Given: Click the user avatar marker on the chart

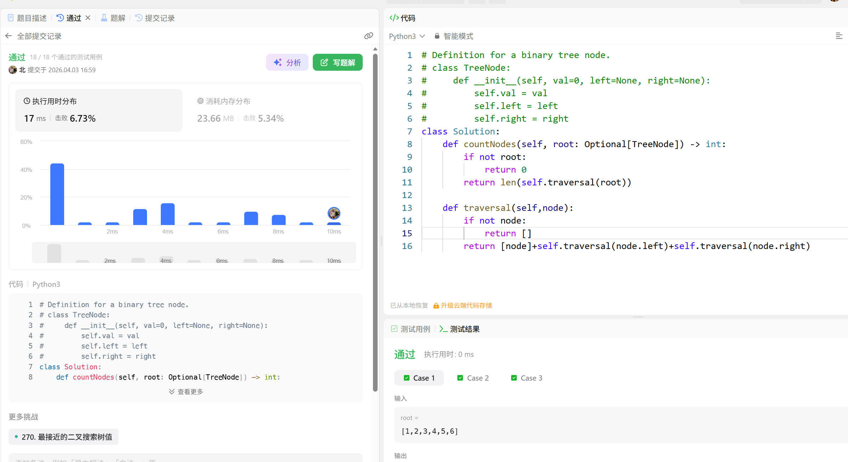Looking at the screenshot, I should (x=334, y=213).
